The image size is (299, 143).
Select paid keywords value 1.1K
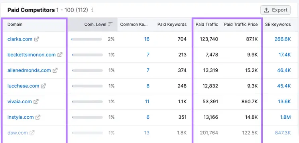pos(182,101)
